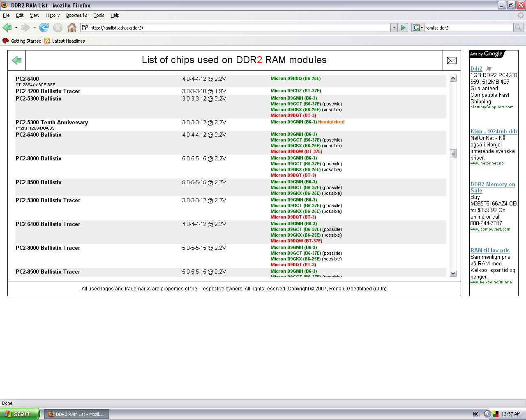
Task: Open the 'Kjøp - 1024mb ddr' ad link
Action: click(494, 131)
